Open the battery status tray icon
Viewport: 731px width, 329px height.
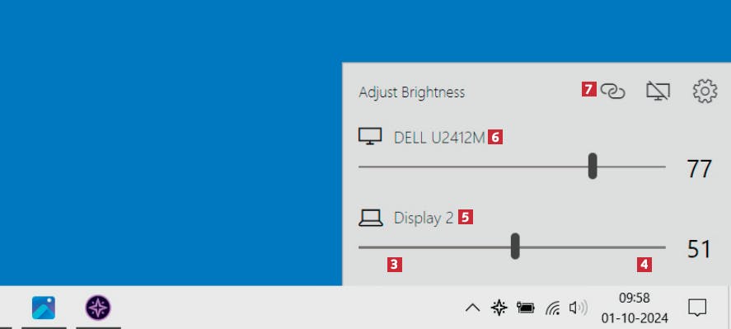[x=526, y=308]
